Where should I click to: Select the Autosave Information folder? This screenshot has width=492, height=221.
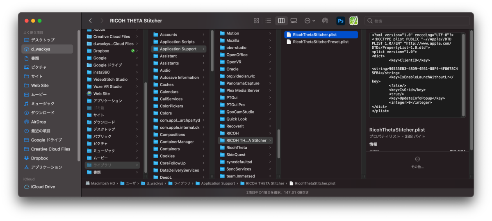pyautogui.click(x=179, y=77)
